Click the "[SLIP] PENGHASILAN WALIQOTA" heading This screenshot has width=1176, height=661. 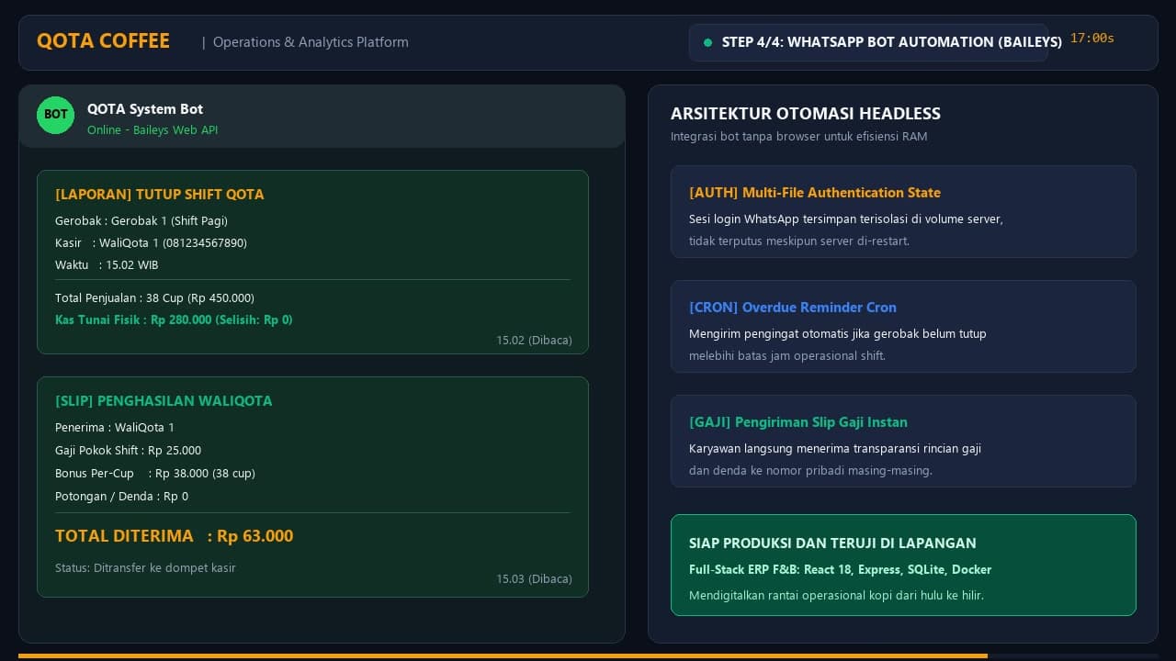[164, 401]
